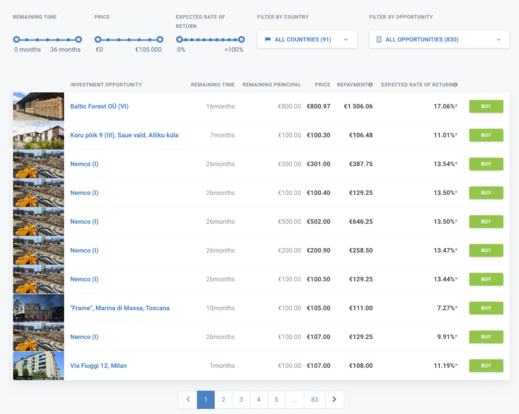Screen dimensions: 519x414
Task: Expand country filter using its chevron arrow
Action: (346, 40)
